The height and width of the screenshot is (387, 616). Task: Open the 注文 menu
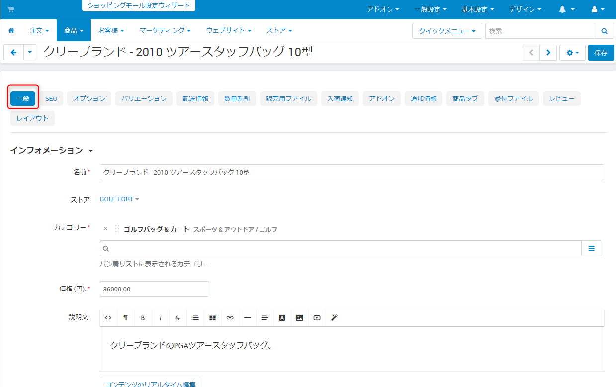[x=39, y=30]
